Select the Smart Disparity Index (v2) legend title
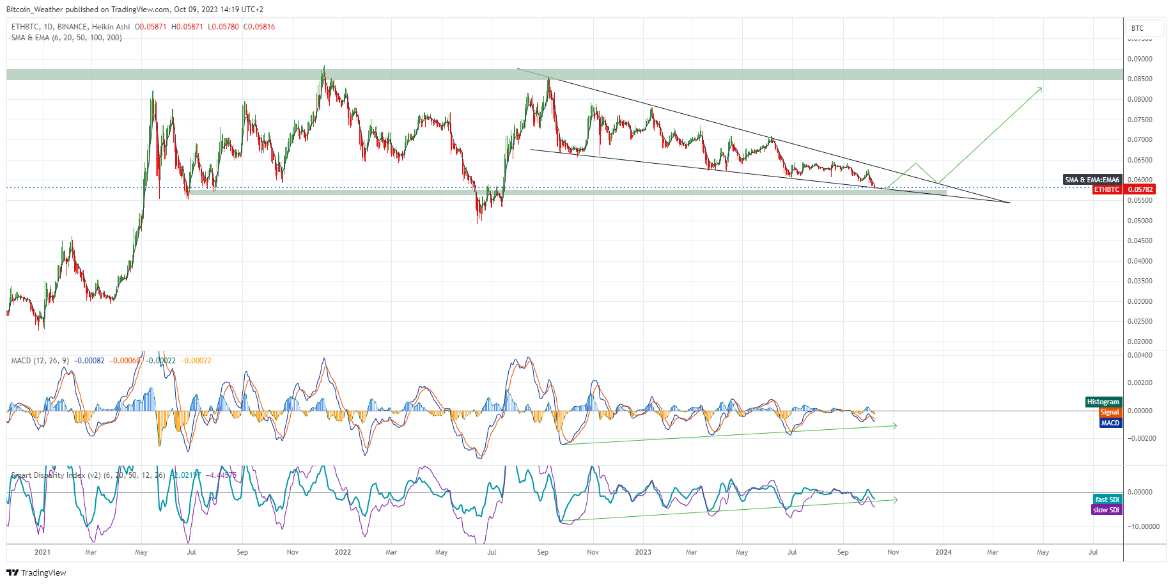This screenshot has width=1173, height=584. (x=88, y=475)
